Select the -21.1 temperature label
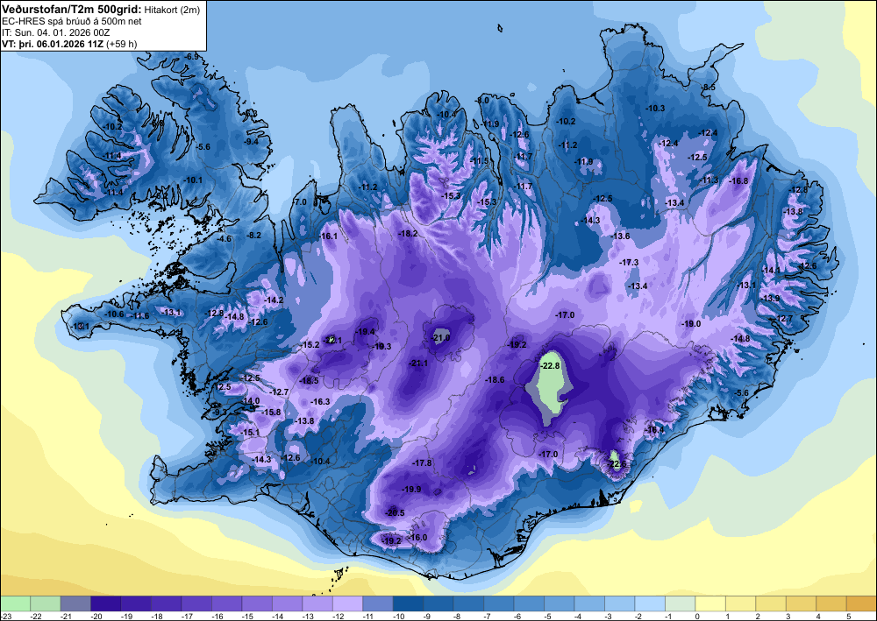This screenshot has width=877, height=621. [x=418, y=363]
